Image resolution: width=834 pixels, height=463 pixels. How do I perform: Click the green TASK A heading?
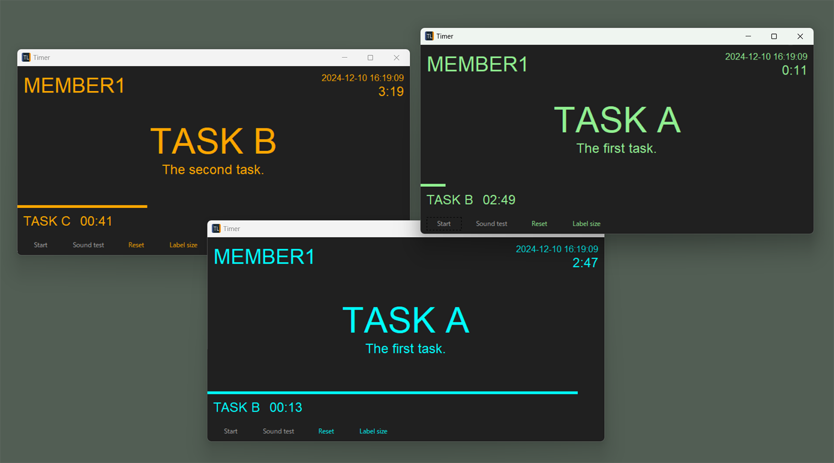(617, 120)
